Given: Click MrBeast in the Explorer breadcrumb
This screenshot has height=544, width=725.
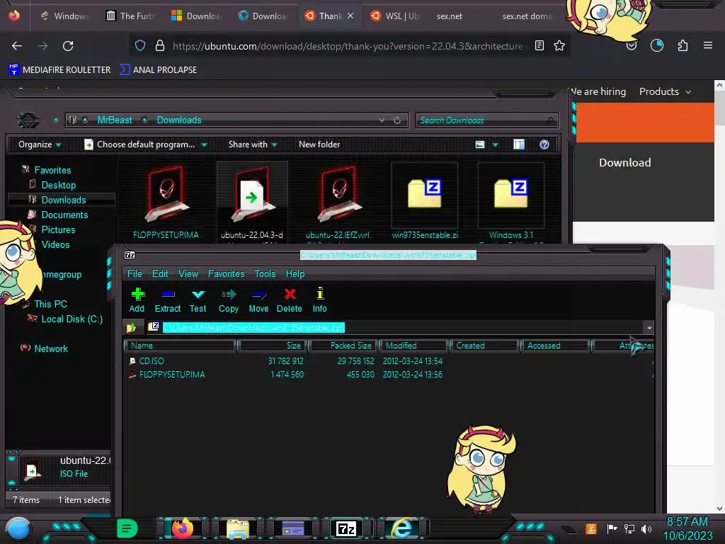Looking at the screenshot, I should pos(115,120).
